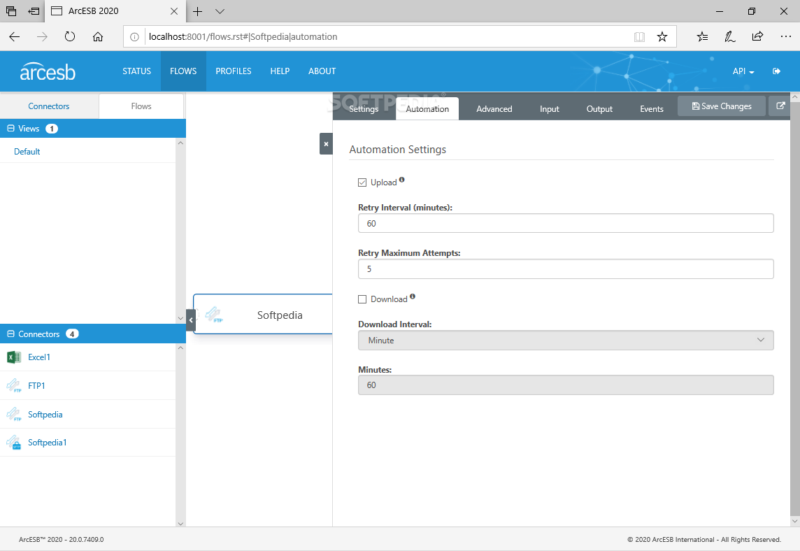This screenshot has width=800, height=551.
Task: Close the connector settings panel with X
Action: (x=326, y=144)
